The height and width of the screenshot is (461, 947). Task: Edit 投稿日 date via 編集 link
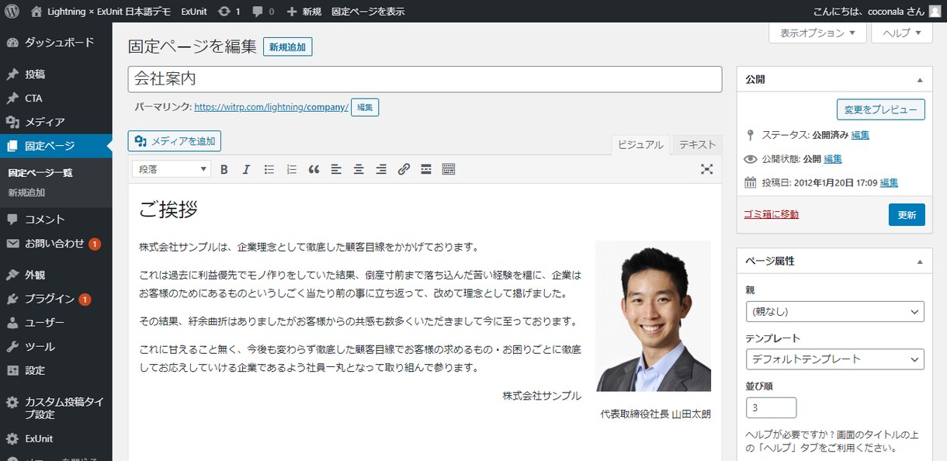(x=889, y=183)
